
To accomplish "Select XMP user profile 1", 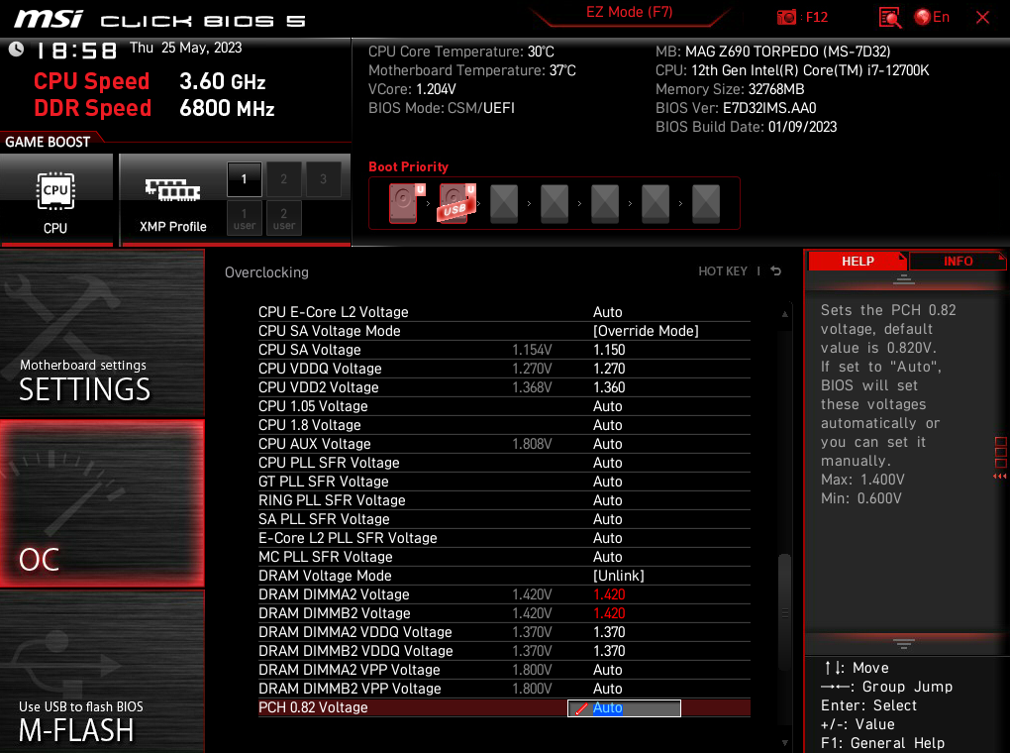I will 245,219.
